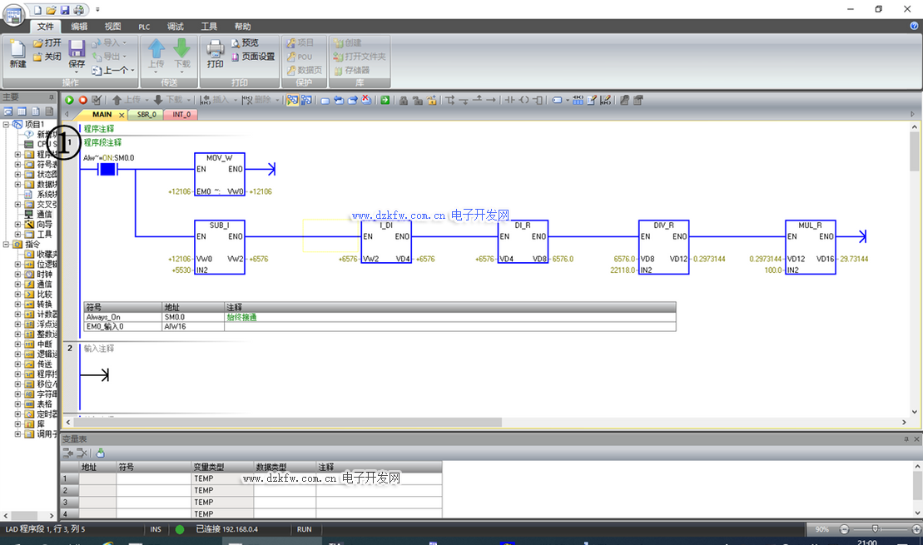The width and height of the screenshot is (923, 545).
Task: Pin the 变量表 panel with pushpin
Action: tap(906, 438)
